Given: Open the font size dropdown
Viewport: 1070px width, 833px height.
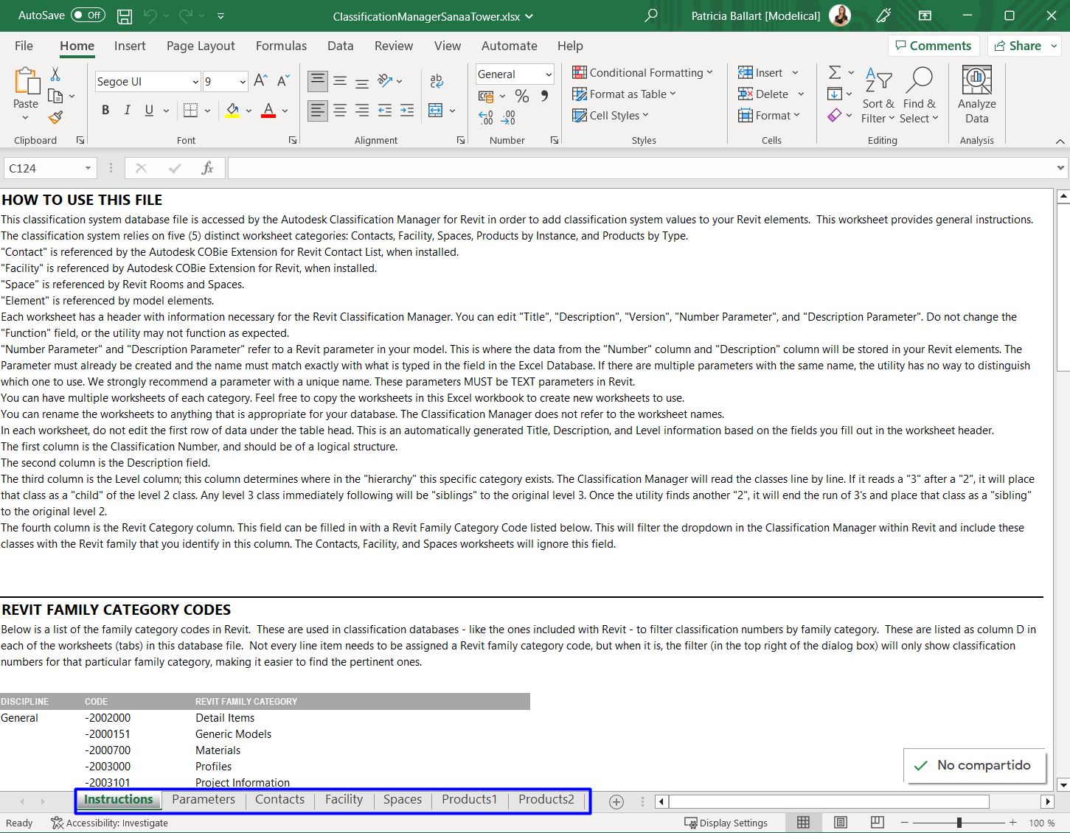Looking at the screenshot, I should [x=243, y=81].
